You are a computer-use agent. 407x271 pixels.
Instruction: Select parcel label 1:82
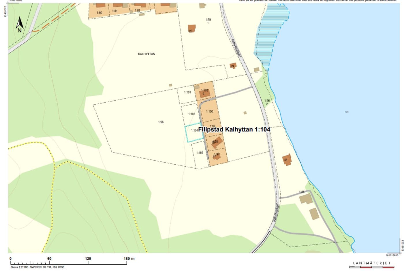(137, 10)
